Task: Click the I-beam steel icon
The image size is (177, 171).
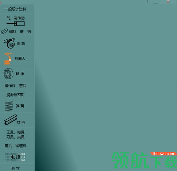Action: click(x=11, y=120)
